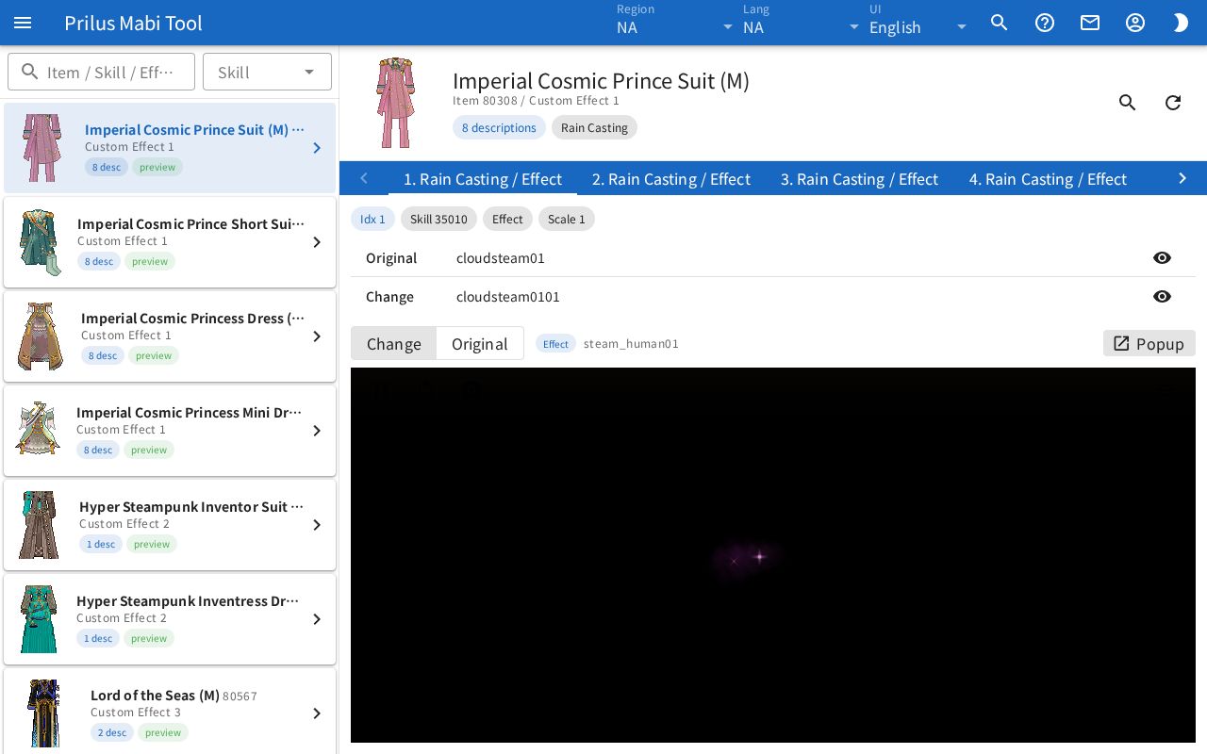Click the search icon in the top bar
The width and height of the screenshot is (1207, 754).
tap(1000, 23)
